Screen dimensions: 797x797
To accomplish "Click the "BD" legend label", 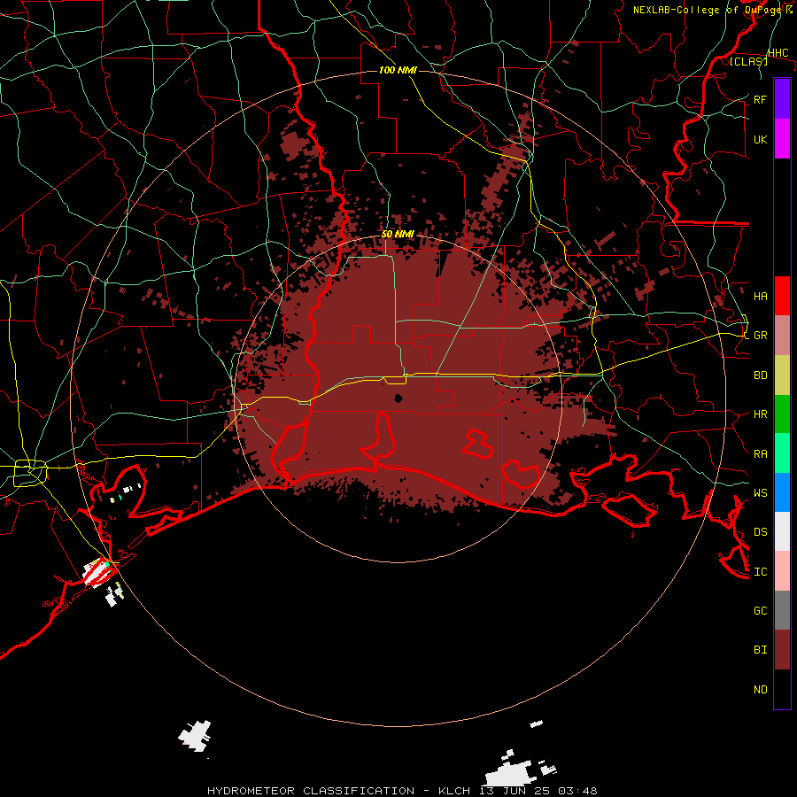I will 760,375.
